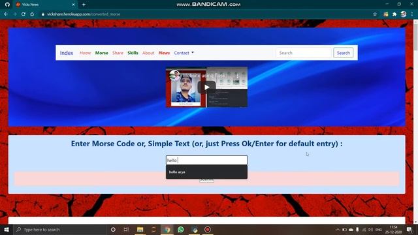The height and width of the screenshot is (235, 418).
Task: Open the extensions puzzle icon
Action: pos(394,14)
